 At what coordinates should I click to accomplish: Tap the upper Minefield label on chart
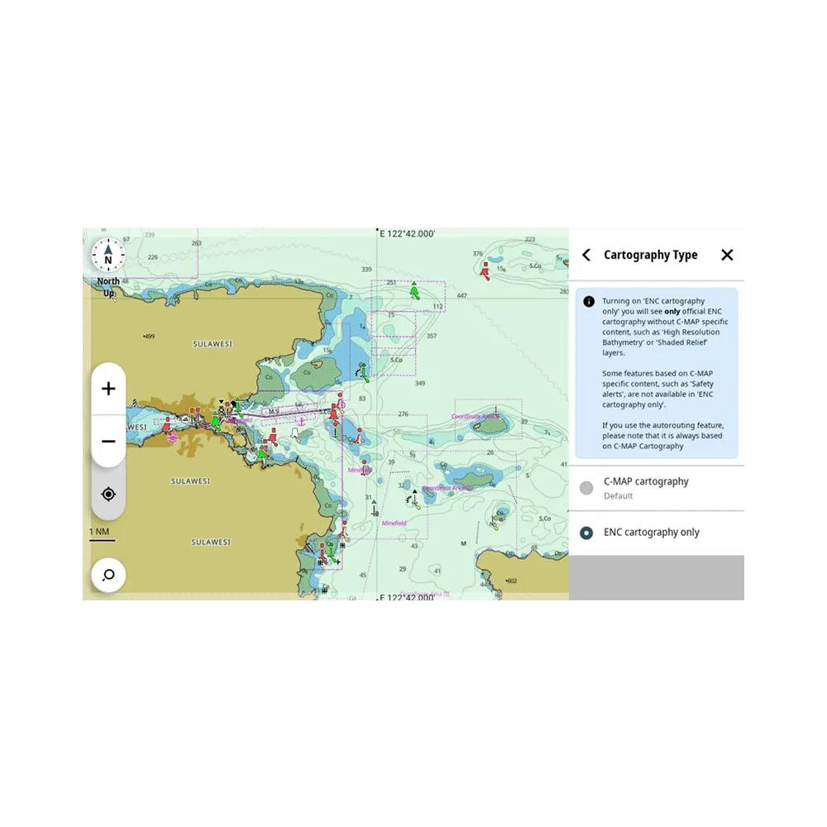[x=360, y=470]
